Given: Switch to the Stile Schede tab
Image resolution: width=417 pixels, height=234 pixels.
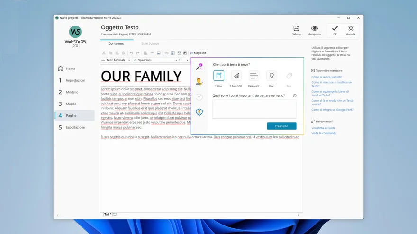Looking at the screenshot, I should coord(150,43).
